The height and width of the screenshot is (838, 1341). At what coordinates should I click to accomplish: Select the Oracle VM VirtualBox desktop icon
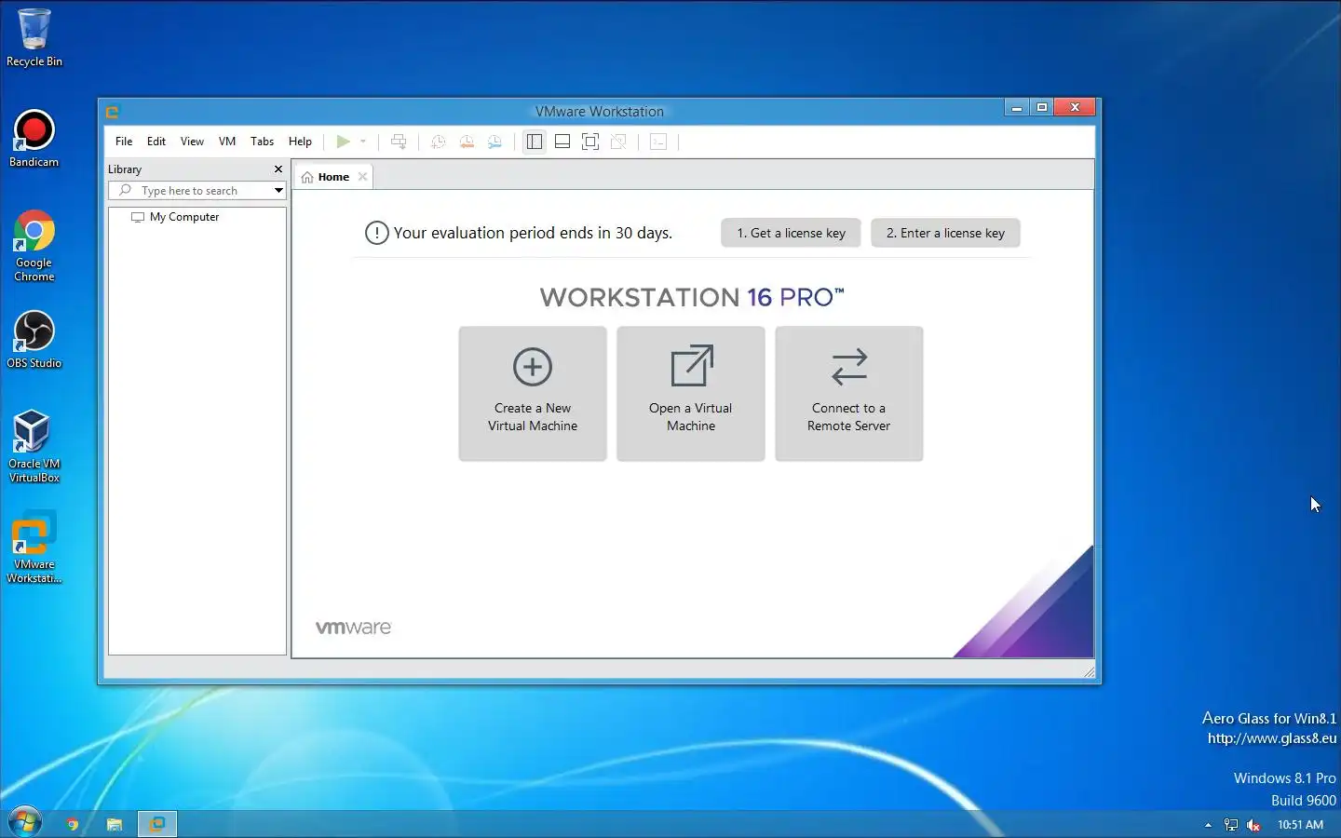click(x=34, y=446)
